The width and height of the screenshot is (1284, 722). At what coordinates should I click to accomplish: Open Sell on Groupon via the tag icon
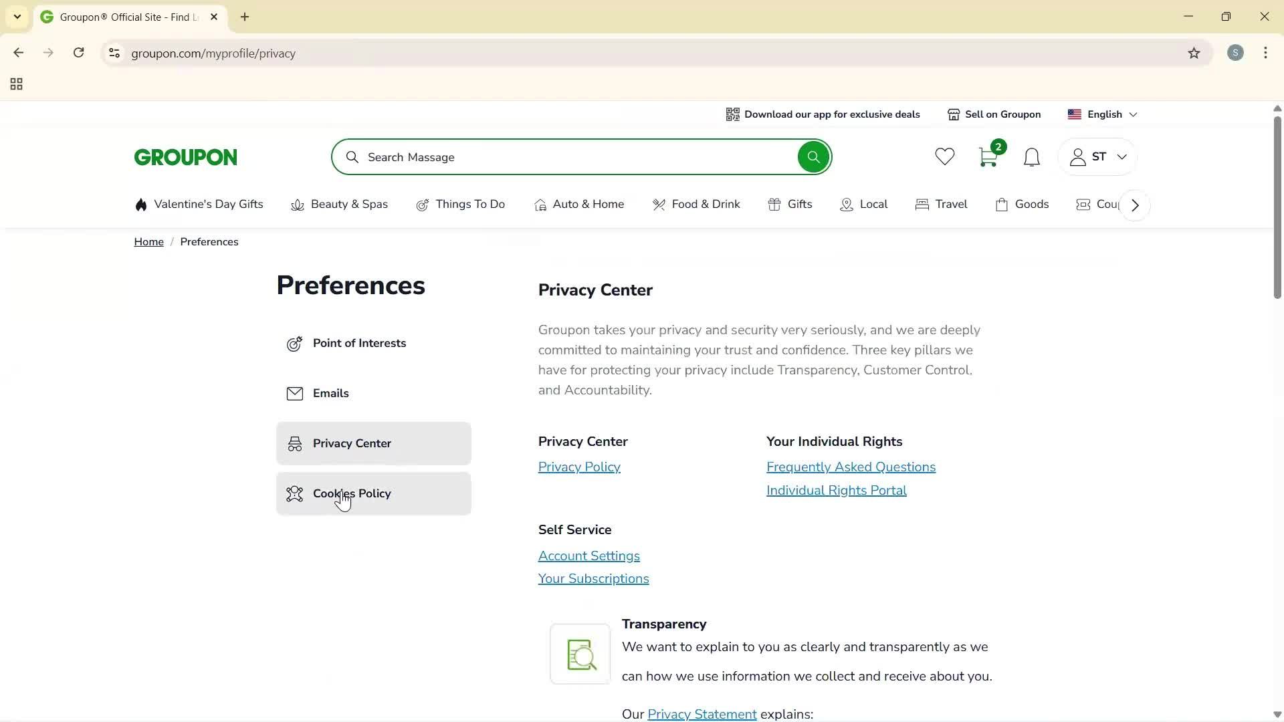tap(953, 114)
